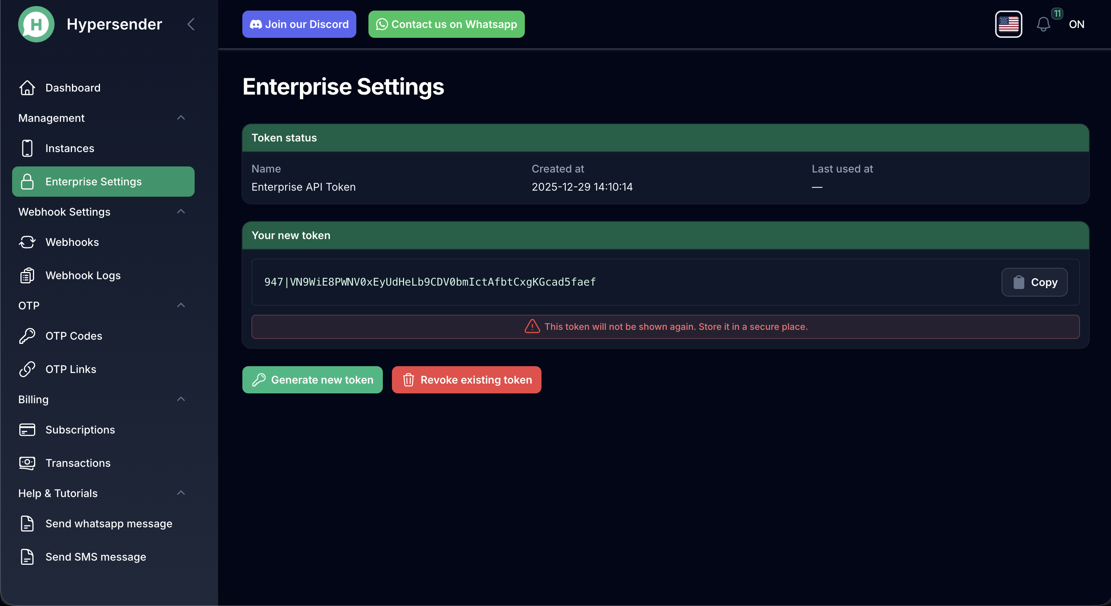Screen dimensions: 1111x606
Task: Click the Hypersender logo icon
Action: point(36,24)
